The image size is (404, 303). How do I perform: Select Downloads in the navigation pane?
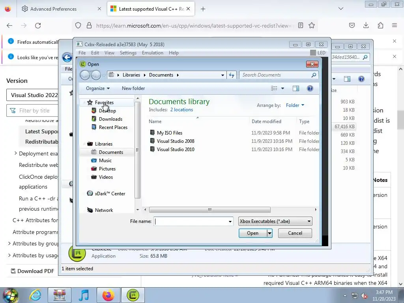point(110,119)
